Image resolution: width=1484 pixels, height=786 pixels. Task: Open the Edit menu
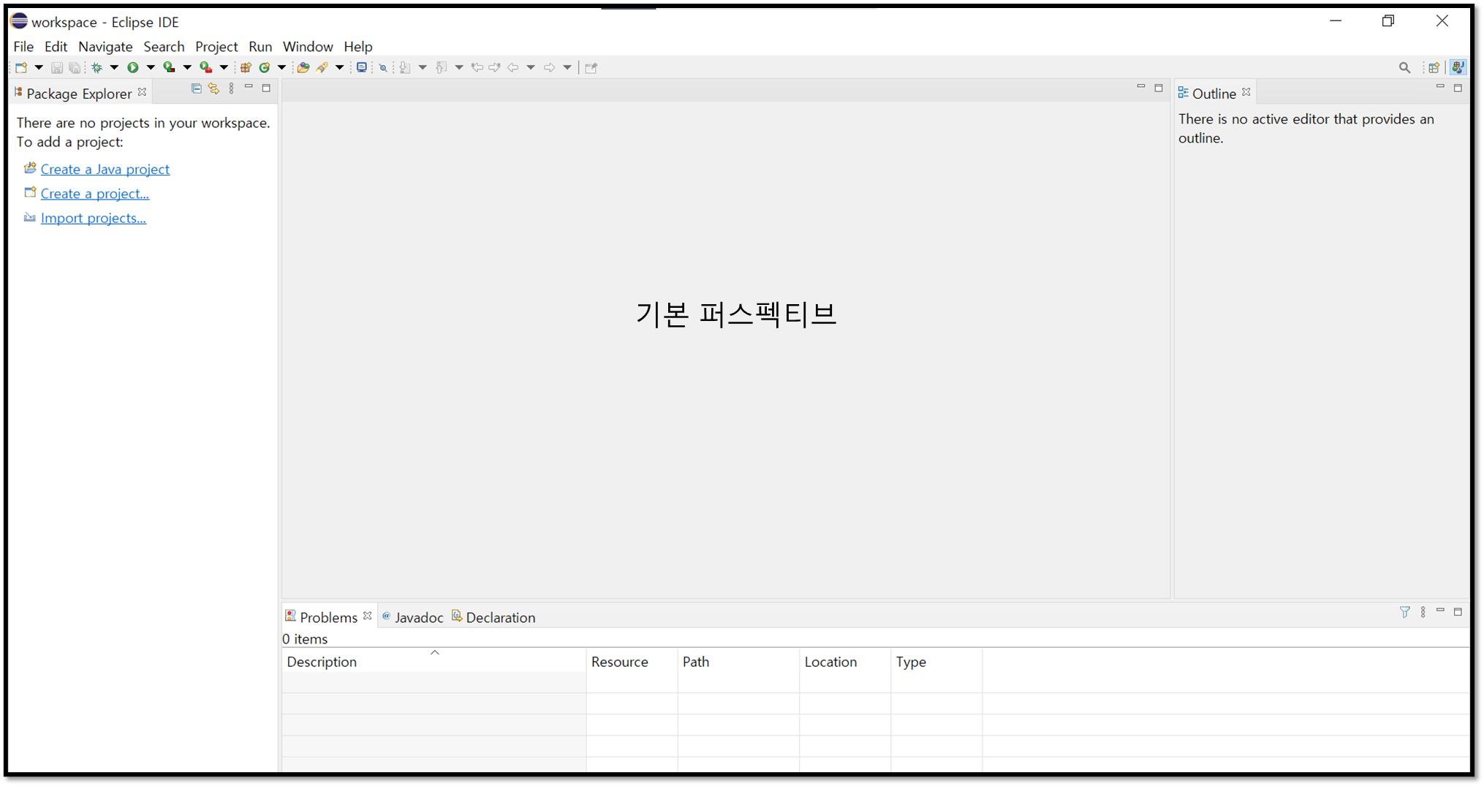point(56,46)
